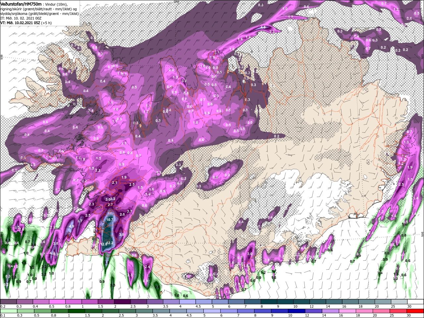424x318 pixels.
Task: Select lower legend red swatch labeled 30
Action: click(x=415, y=311)
